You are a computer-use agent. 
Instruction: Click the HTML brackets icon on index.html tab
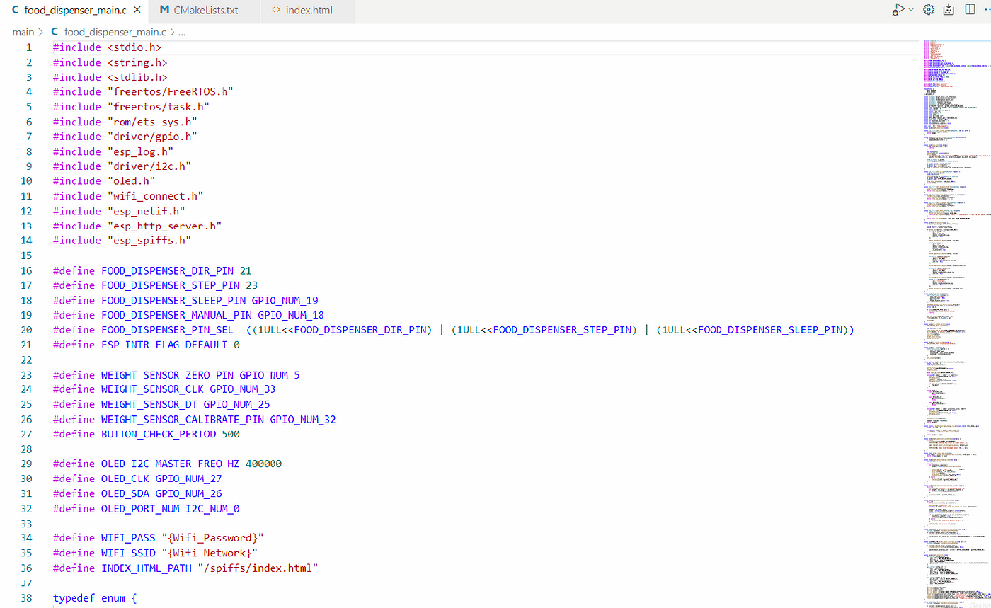click(275, 11)
